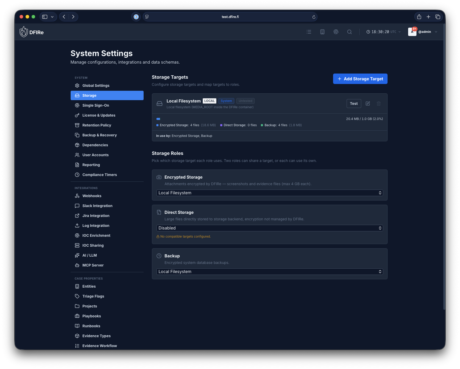Image resolution: width=460 pixels, height=369 pixels.
Task: Click the camera icon beside Encrypted Storage
Action: click(159, 177)
